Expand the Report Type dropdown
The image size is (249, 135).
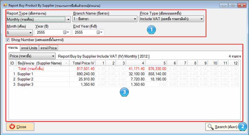tap(68, 19)
